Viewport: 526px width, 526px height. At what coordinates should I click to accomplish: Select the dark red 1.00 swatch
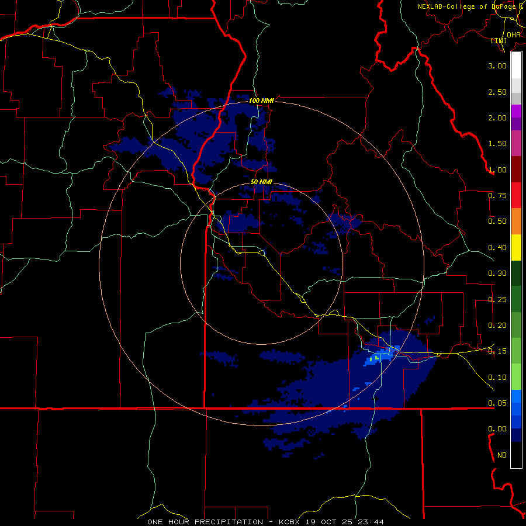[516, 169]
